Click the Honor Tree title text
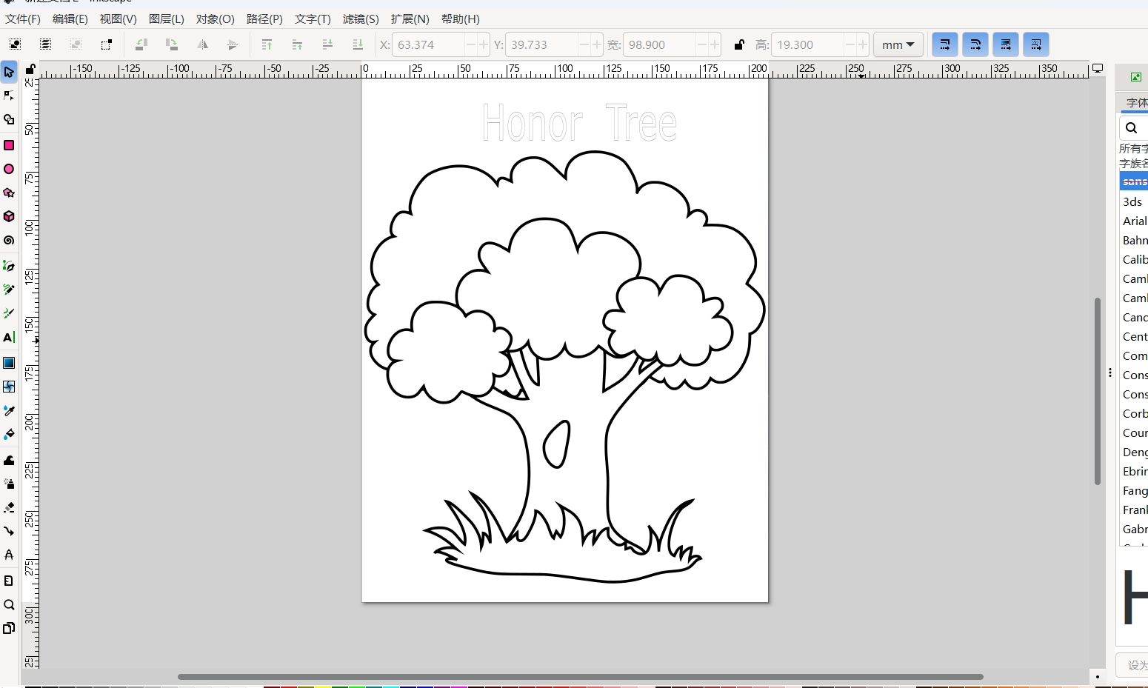Image resolution: width=1148 pixels, height=688 pixels. 579,123
